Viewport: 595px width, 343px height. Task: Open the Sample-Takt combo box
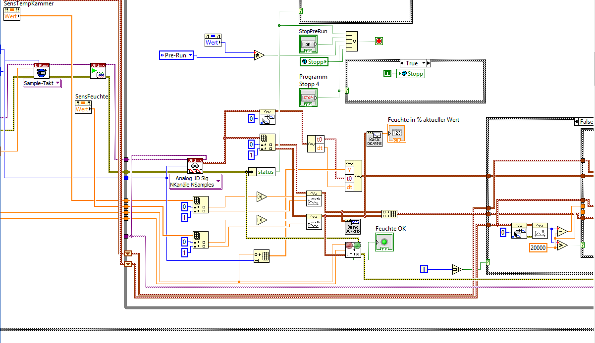click(x=42, y=84)
